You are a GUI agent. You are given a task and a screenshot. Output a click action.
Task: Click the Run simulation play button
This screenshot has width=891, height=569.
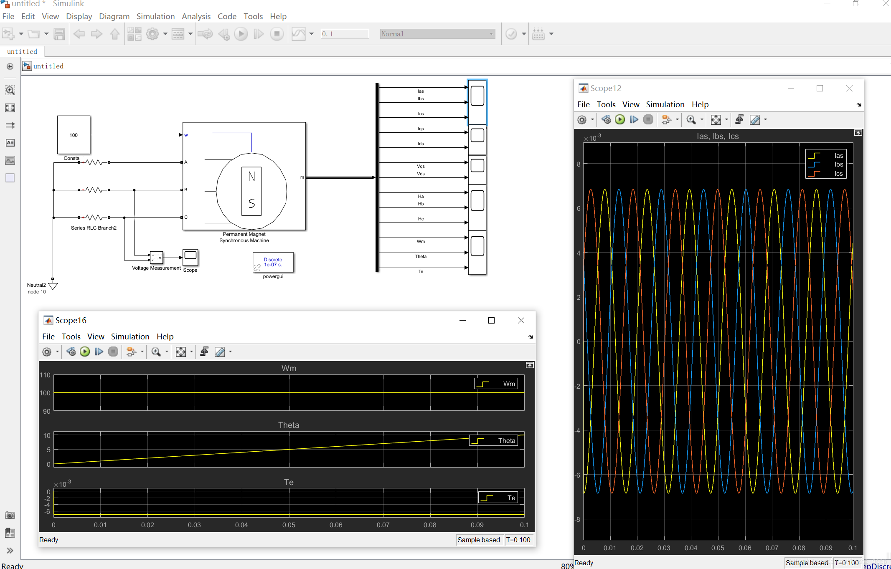click(x=240, y=34)
